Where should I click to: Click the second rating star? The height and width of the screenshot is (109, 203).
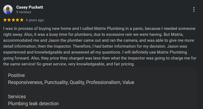[9, 20]
